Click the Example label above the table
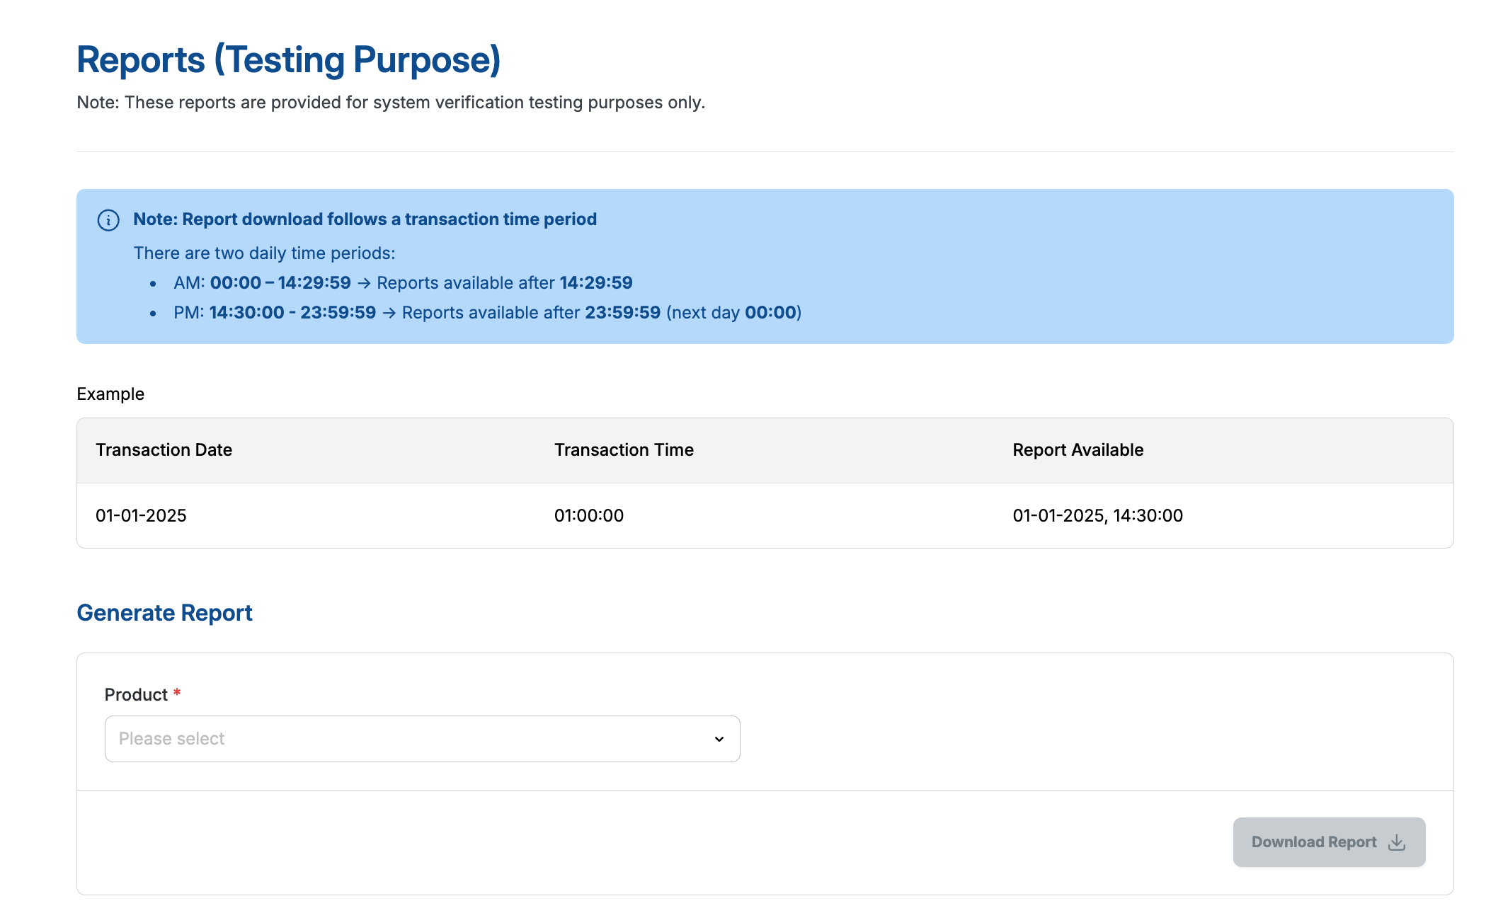This screenshot has height=913, width=1486. click(110, 394)
